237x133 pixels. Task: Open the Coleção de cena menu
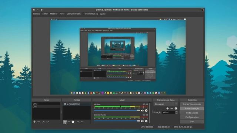[74, 14]
